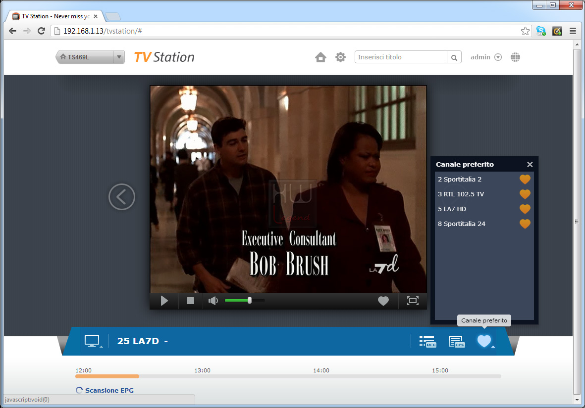Image resolution: width=585 pixels, height=408 pixels.
Task: Go to TV Station home icon
Action: [x=320, y=57]
